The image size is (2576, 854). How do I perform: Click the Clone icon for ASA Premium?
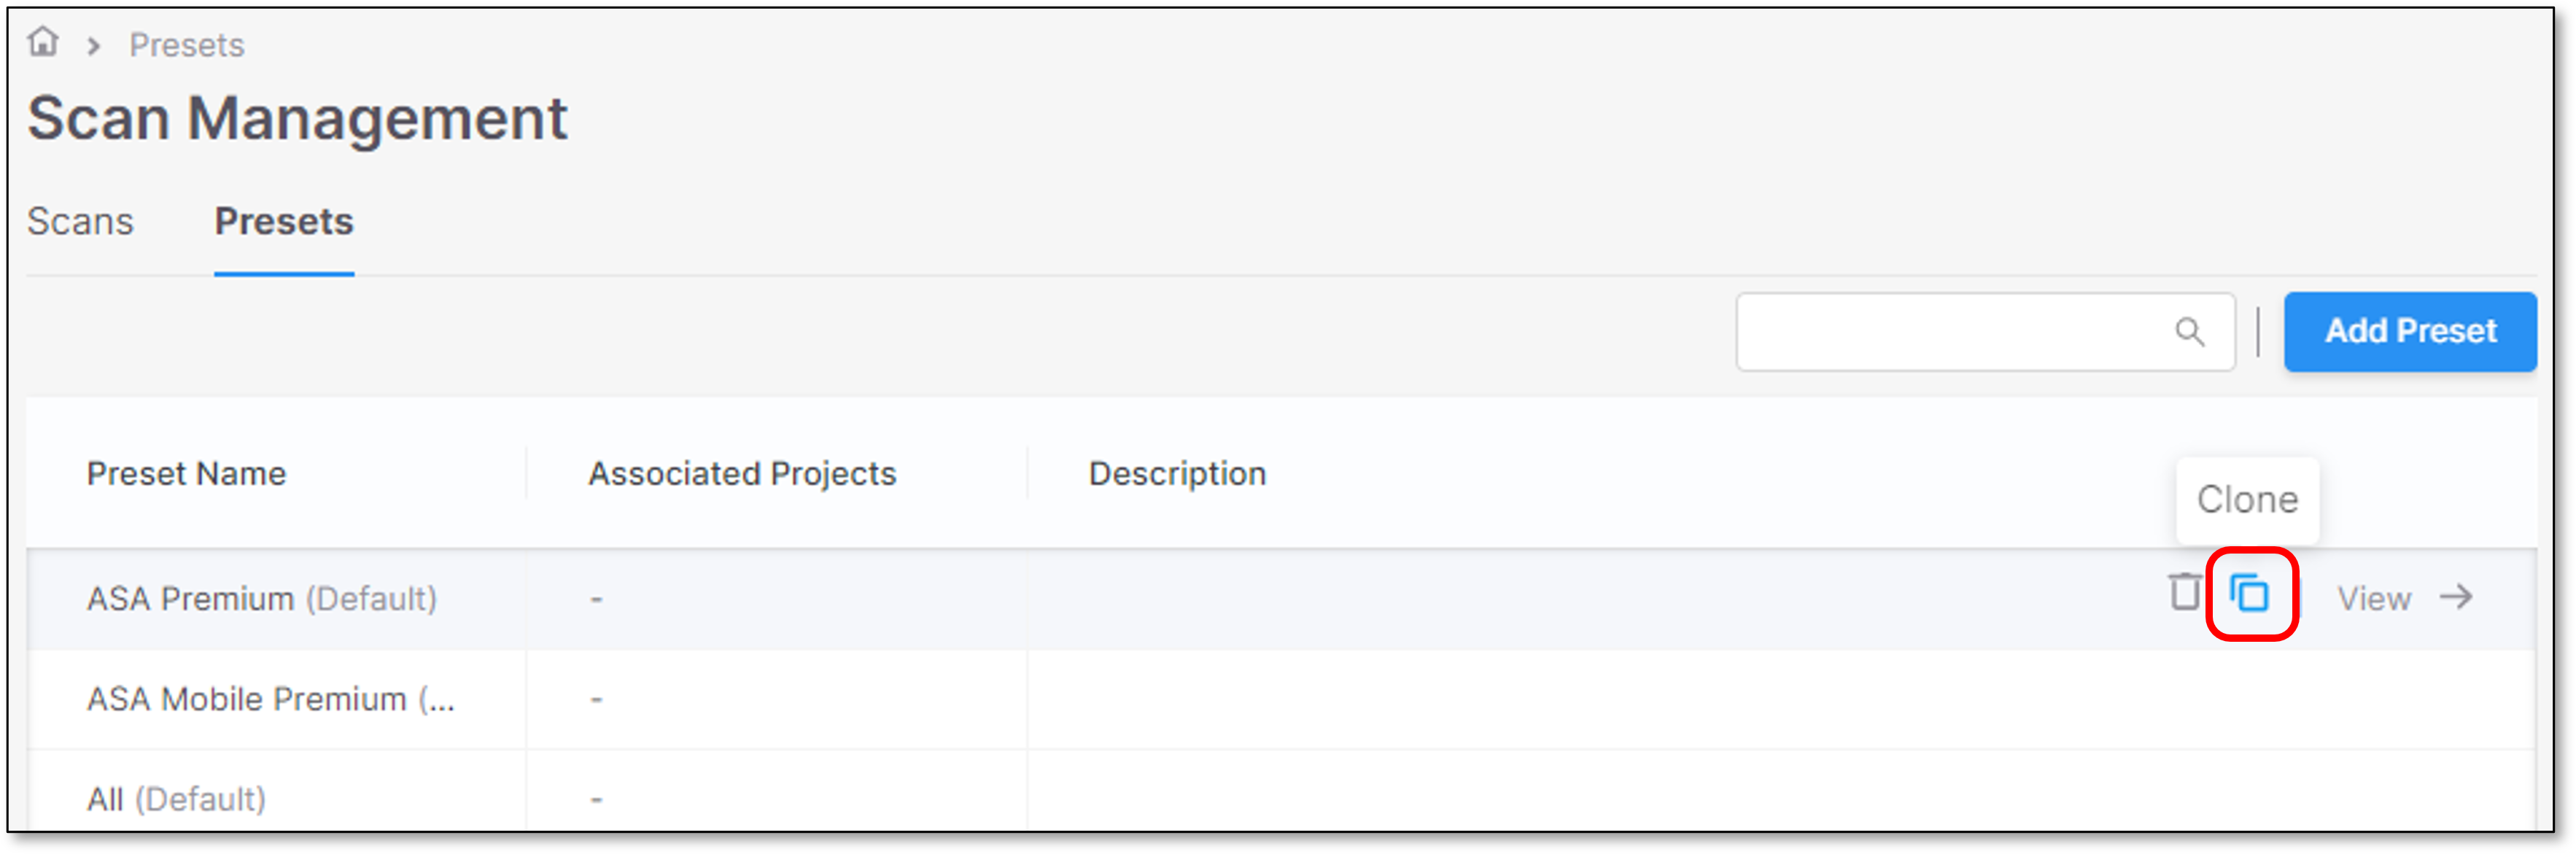[2249, 594]
